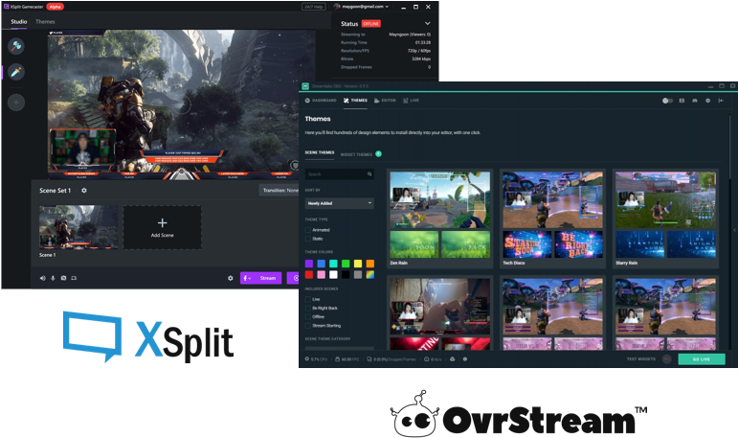Click the display capture icon in XSplit bottom bar

tap(74, 278)
